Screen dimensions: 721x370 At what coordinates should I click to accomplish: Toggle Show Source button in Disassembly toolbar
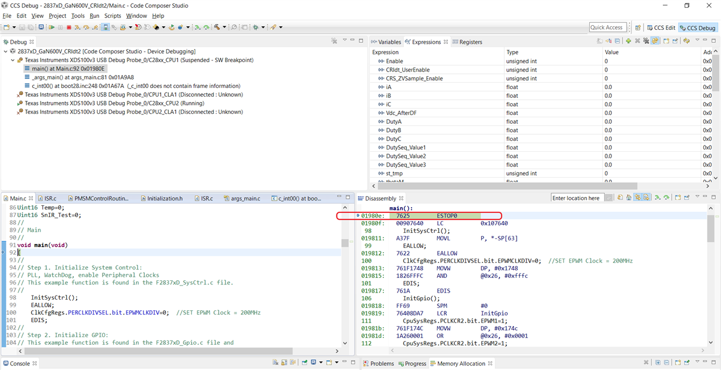coord(647,198)
